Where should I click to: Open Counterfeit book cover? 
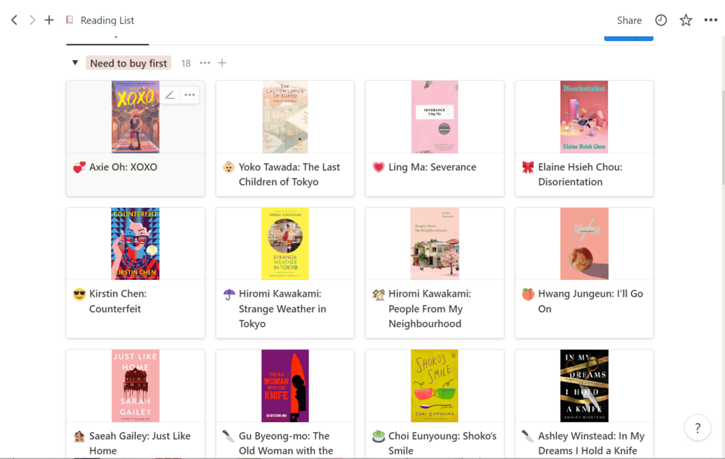(x=136, y=243)
